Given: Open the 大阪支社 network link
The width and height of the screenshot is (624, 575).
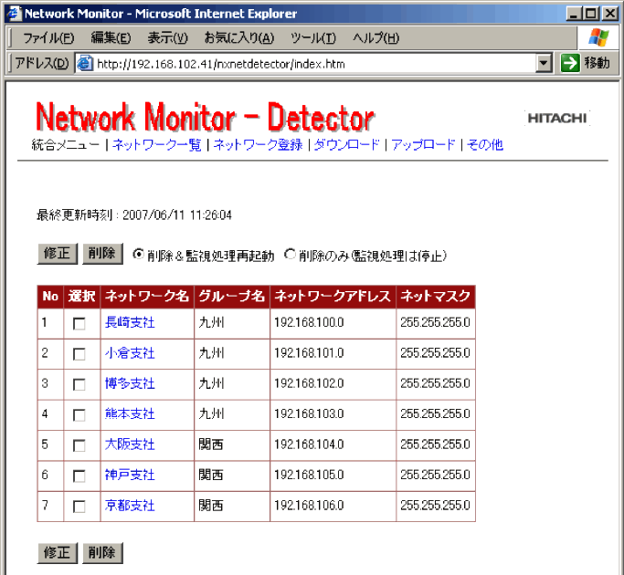Looking at the screenshot, I should (x=130, y=444).
